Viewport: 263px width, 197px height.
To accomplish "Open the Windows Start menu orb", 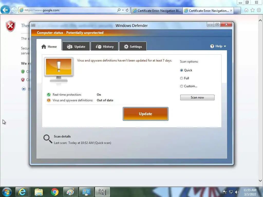I will (7, 192).
